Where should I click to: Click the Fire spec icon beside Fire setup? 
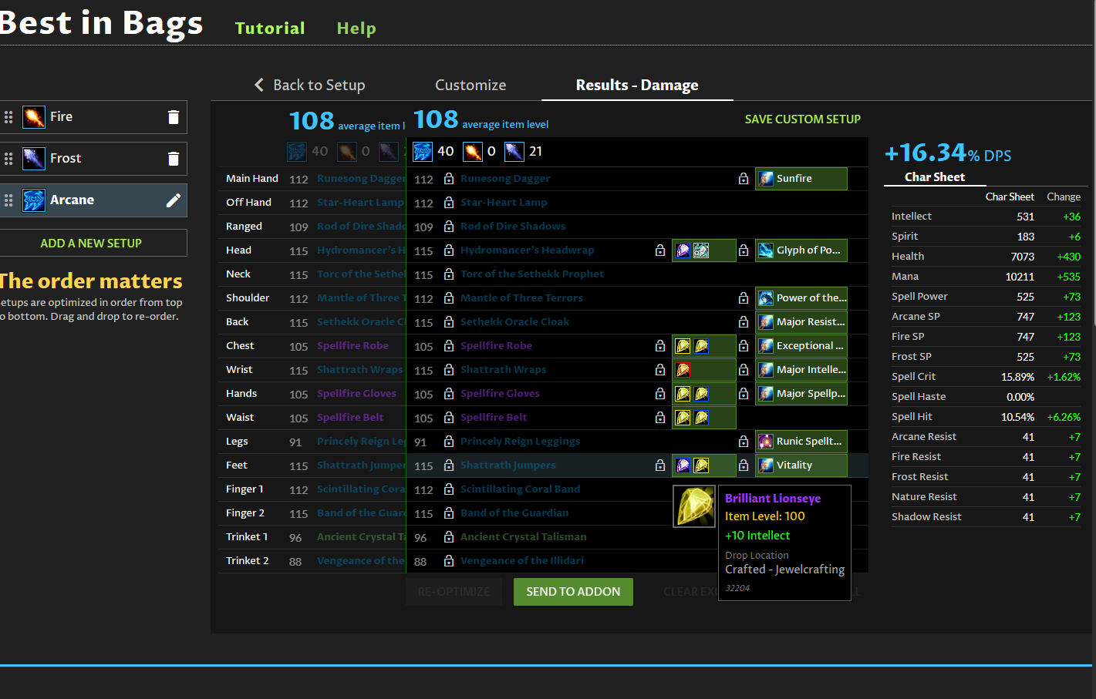(34, 117)
